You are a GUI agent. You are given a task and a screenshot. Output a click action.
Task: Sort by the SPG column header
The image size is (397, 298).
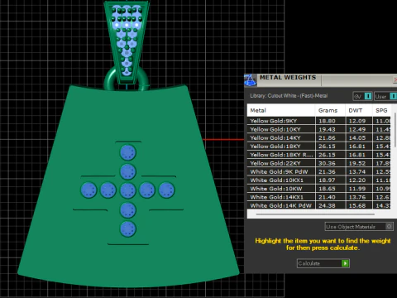point(381,110)
